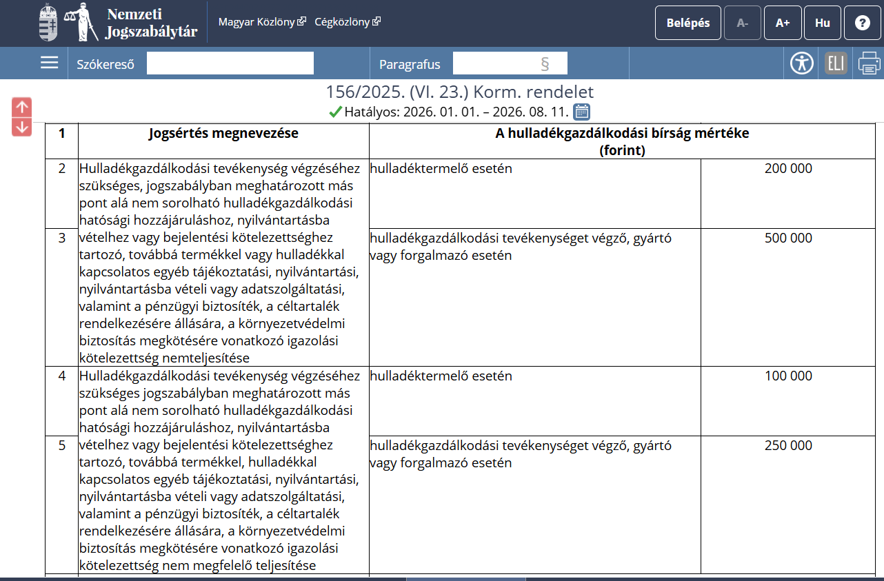This screenshot has width=884, height=581.
Task: Click the 156/2025. Korm. rendelet title
Action: point(459,92)
